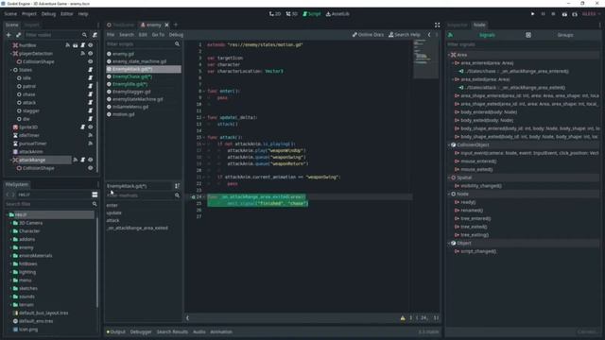Click the Filter scripts input field
The height and width of the screenshot is (340, 605).
point(140,44)
